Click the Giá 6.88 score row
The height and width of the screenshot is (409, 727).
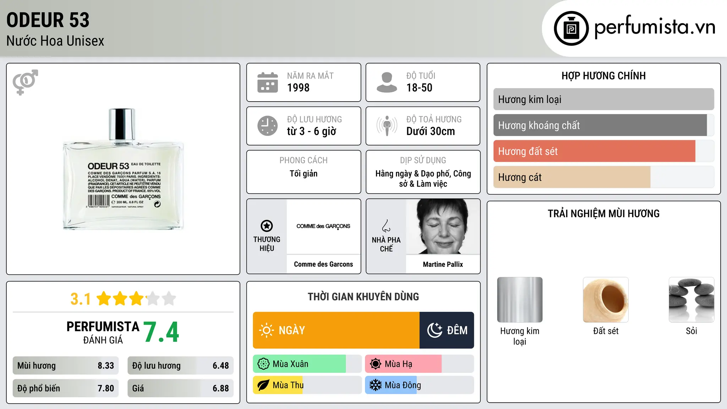180,388
